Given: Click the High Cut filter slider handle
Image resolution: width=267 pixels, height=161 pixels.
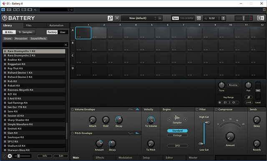Looking at the screenshot, I should pyautogui.click(x=207, y=123).
